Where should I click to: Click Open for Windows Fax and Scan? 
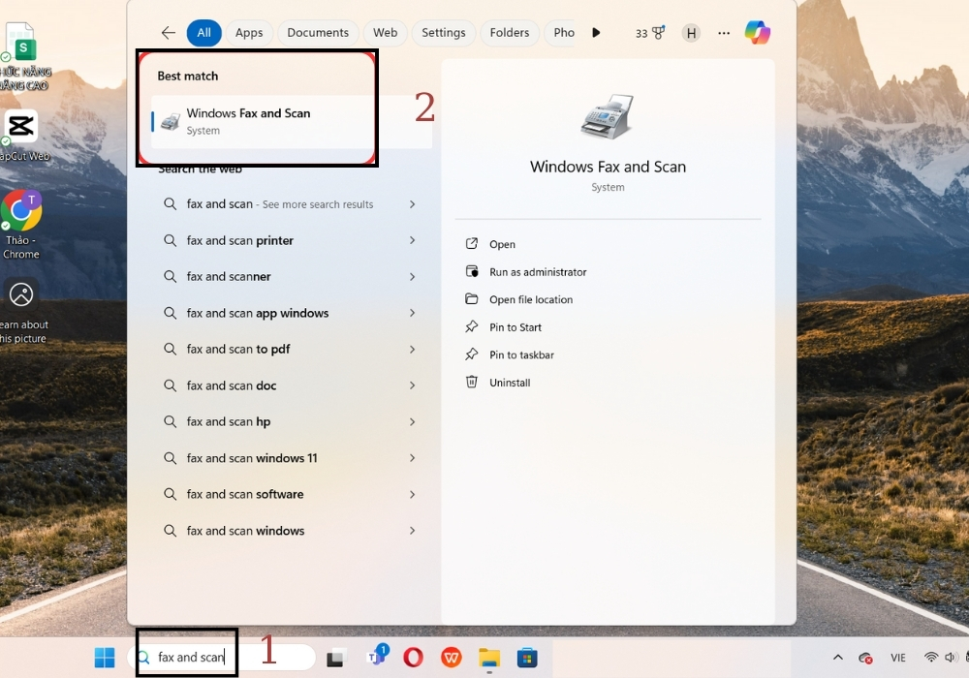502,244
